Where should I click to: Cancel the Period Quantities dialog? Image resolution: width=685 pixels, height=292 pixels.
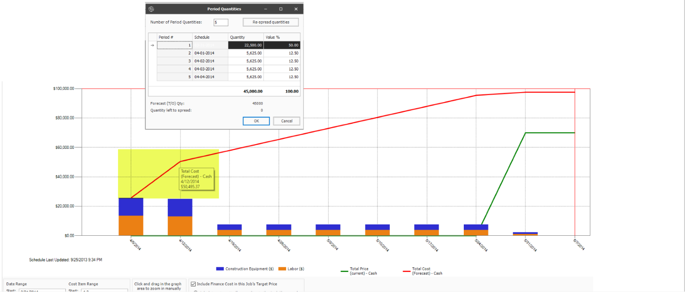click(287, 121)
